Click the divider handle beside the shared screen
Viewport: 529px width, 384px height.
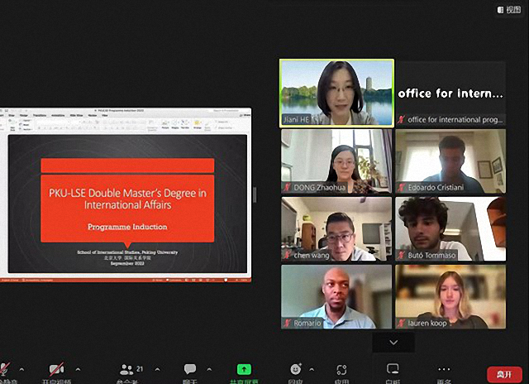coord(255,194)
